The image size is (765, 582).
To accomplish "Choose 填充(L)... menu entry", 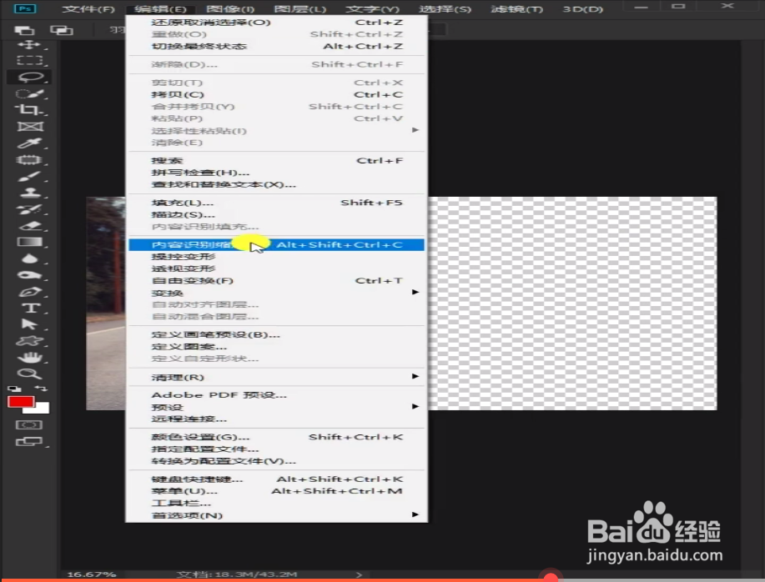I will 277,203.
